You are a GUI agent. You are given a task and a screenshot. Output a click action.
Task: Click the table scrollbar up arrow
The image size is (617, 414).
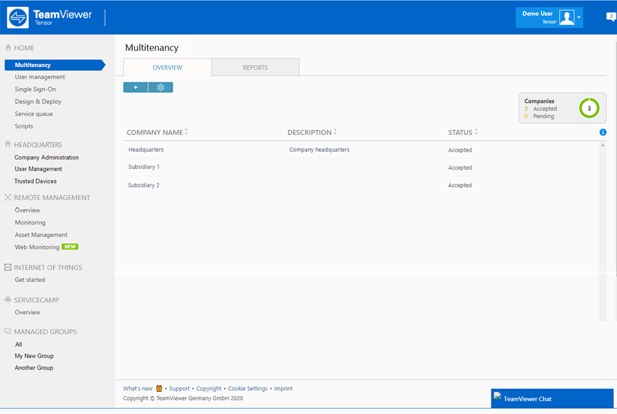point(603,145)
